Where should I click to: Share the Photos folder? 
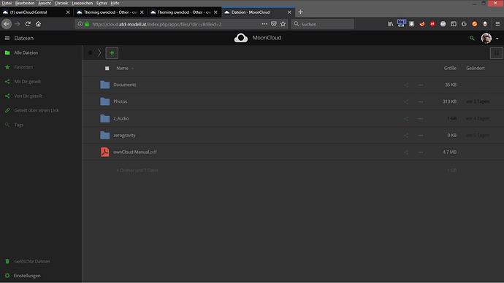tap(406, 101)
